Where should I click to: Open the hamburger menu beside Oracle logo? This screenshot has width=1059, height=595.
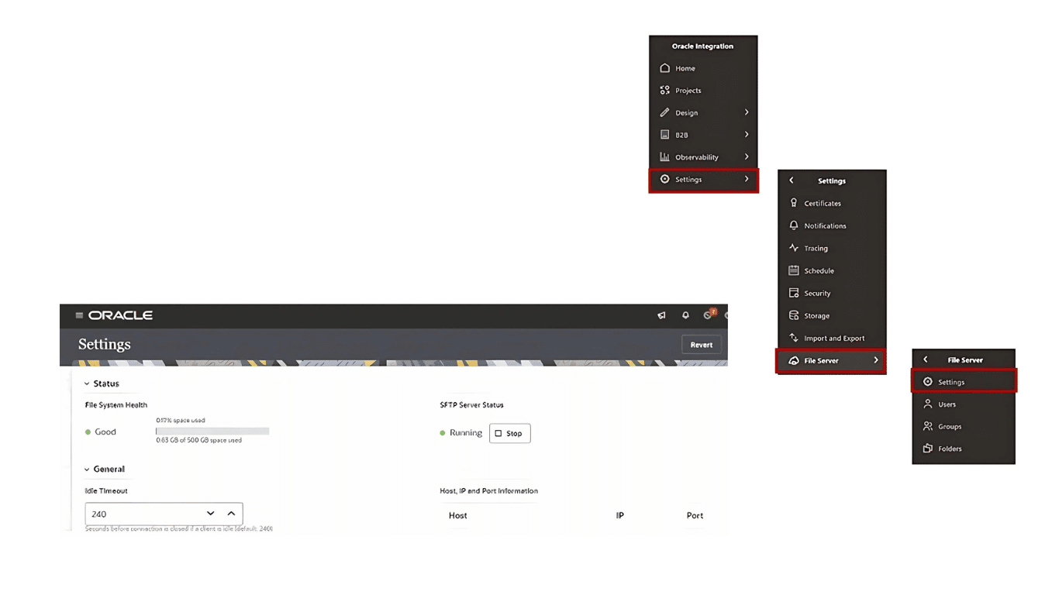79,315
